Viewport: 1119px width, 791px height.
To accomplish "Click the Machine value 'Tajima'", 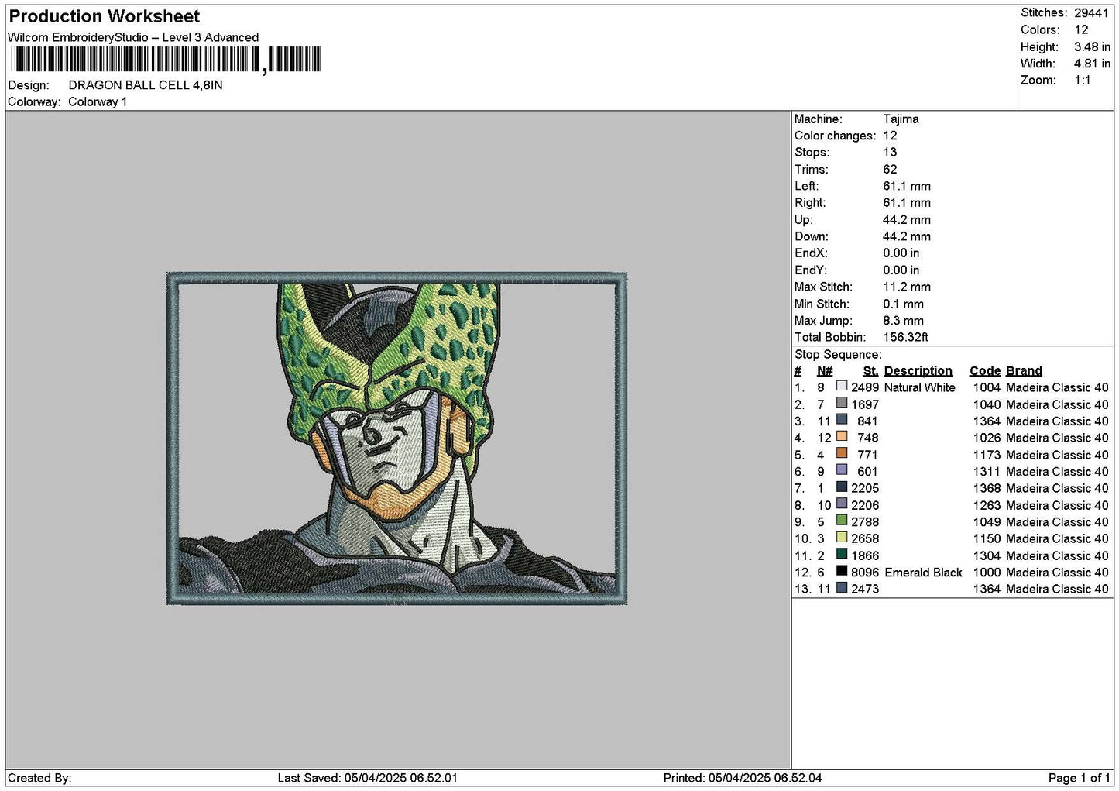I will (901, 119).
